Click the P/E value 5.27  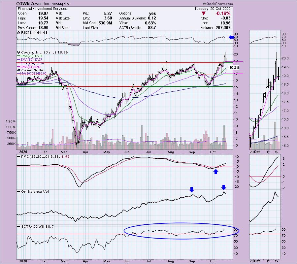pos(108,14)
